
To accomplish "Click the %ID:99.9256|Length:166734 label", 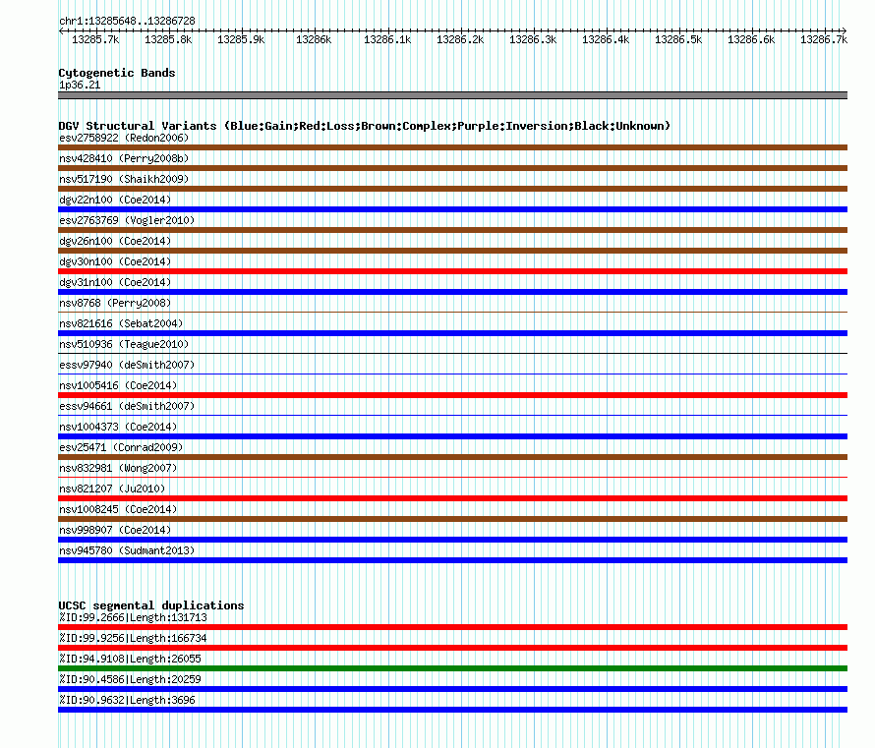I will pos(133,638).
